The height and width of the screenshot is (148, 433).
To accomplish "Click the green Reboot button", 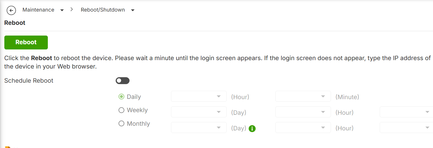I will pyautogui.click(x=26, y=42).
